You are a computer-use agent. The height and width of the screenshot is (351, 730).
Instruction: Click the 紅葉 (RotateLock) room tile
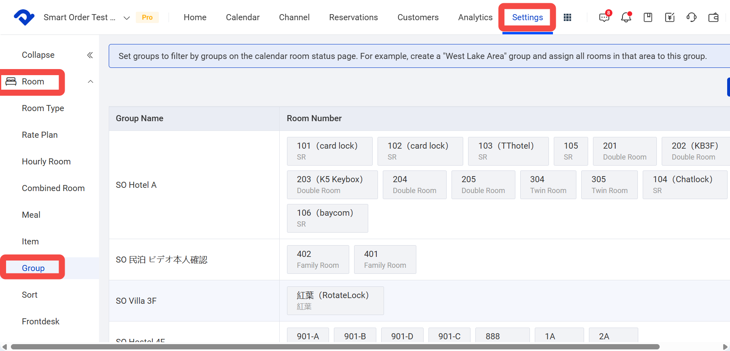click(335, 301)
